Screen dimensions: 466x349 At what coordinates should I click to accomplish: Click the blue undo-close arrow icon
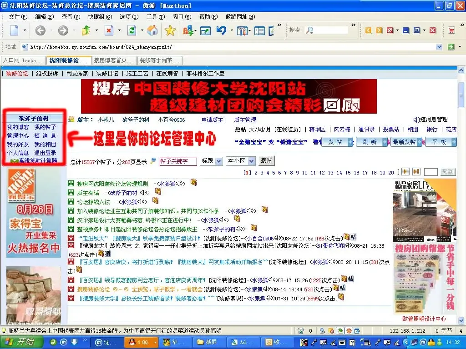pos(222,30)
